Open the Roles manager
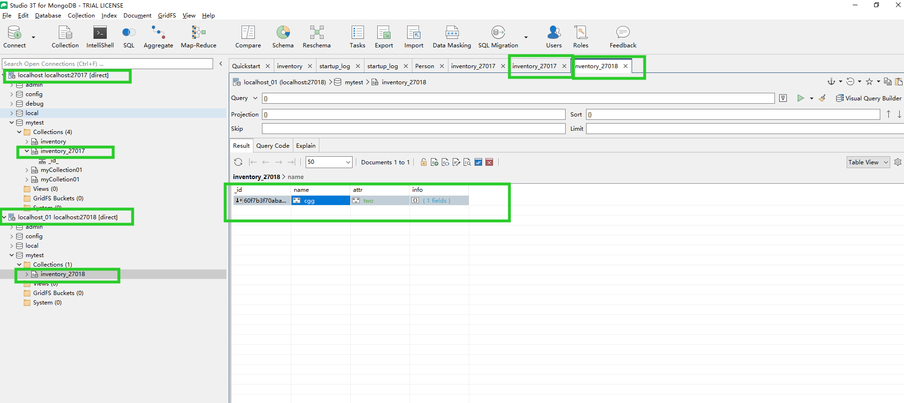 [x=581, y=36]
